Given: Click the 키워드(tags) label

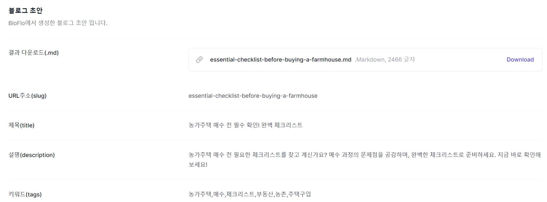Looking at the screenshot, I should 25,194.
